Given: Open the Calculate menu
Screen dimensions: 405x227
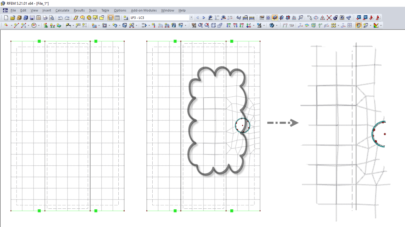Looking at the screenshot, I should tap(62, 10).
